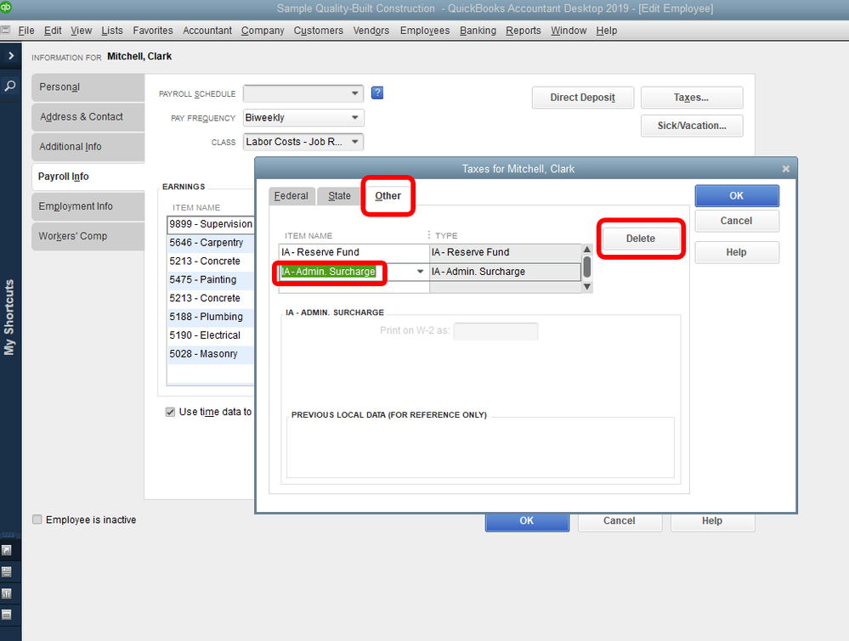Click tax list scroll down arrow

(x=587, y=287)
